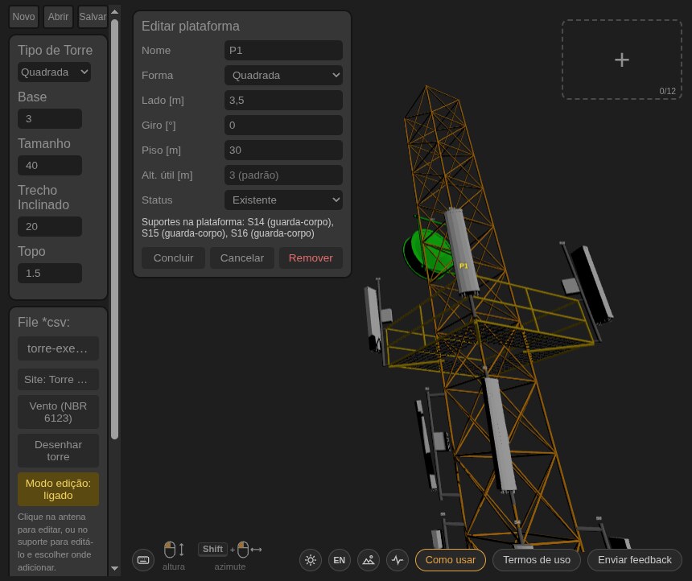Edit Alt. útil [m] field

(x=283, y=175)
